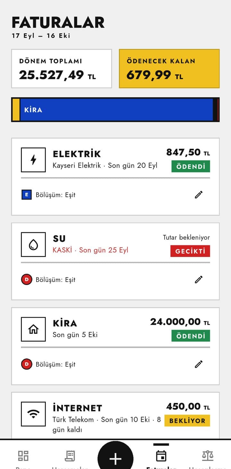This screenshot has width=231, height=469.
Task: Open the receipt expenses tab
Action: point(70,458)
